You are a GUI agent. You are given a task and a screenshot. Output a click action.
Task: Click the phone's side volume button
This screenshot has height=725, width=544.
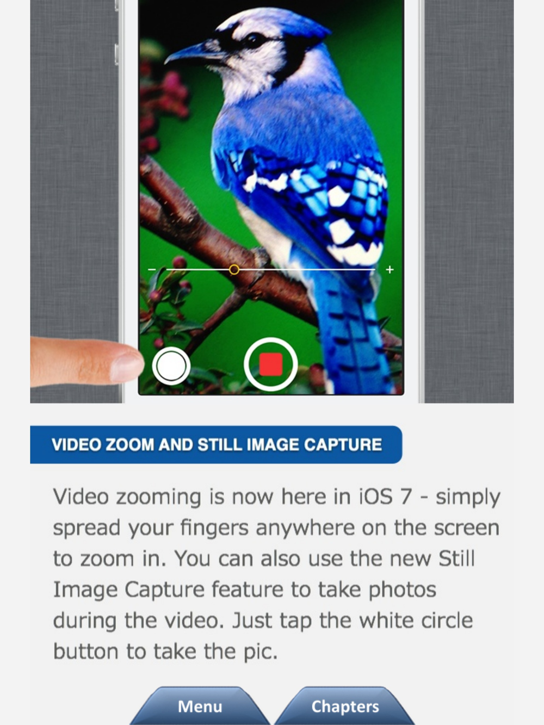tap(116, 54)
